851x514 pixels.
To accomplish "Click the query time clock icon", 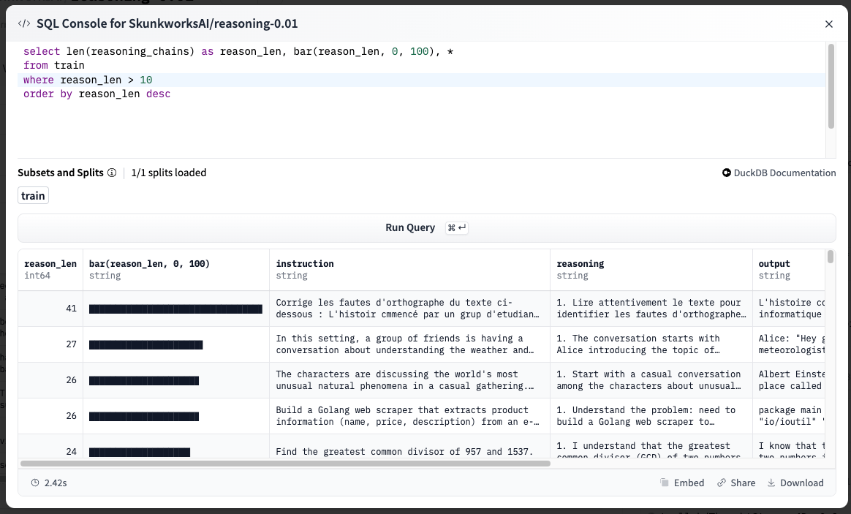I will pyautogui.click(x=34, y=483).
